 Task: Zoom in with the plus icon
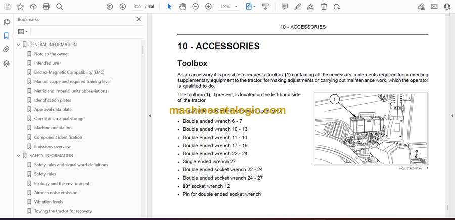[208, 7]
